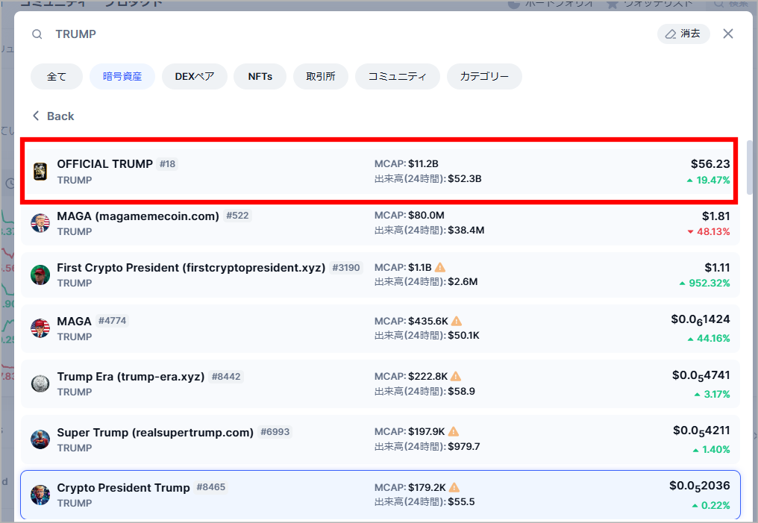Click the OFFICIAL TRUMP coin logo icon
The image size is (758, 523).
pos(40,171)
